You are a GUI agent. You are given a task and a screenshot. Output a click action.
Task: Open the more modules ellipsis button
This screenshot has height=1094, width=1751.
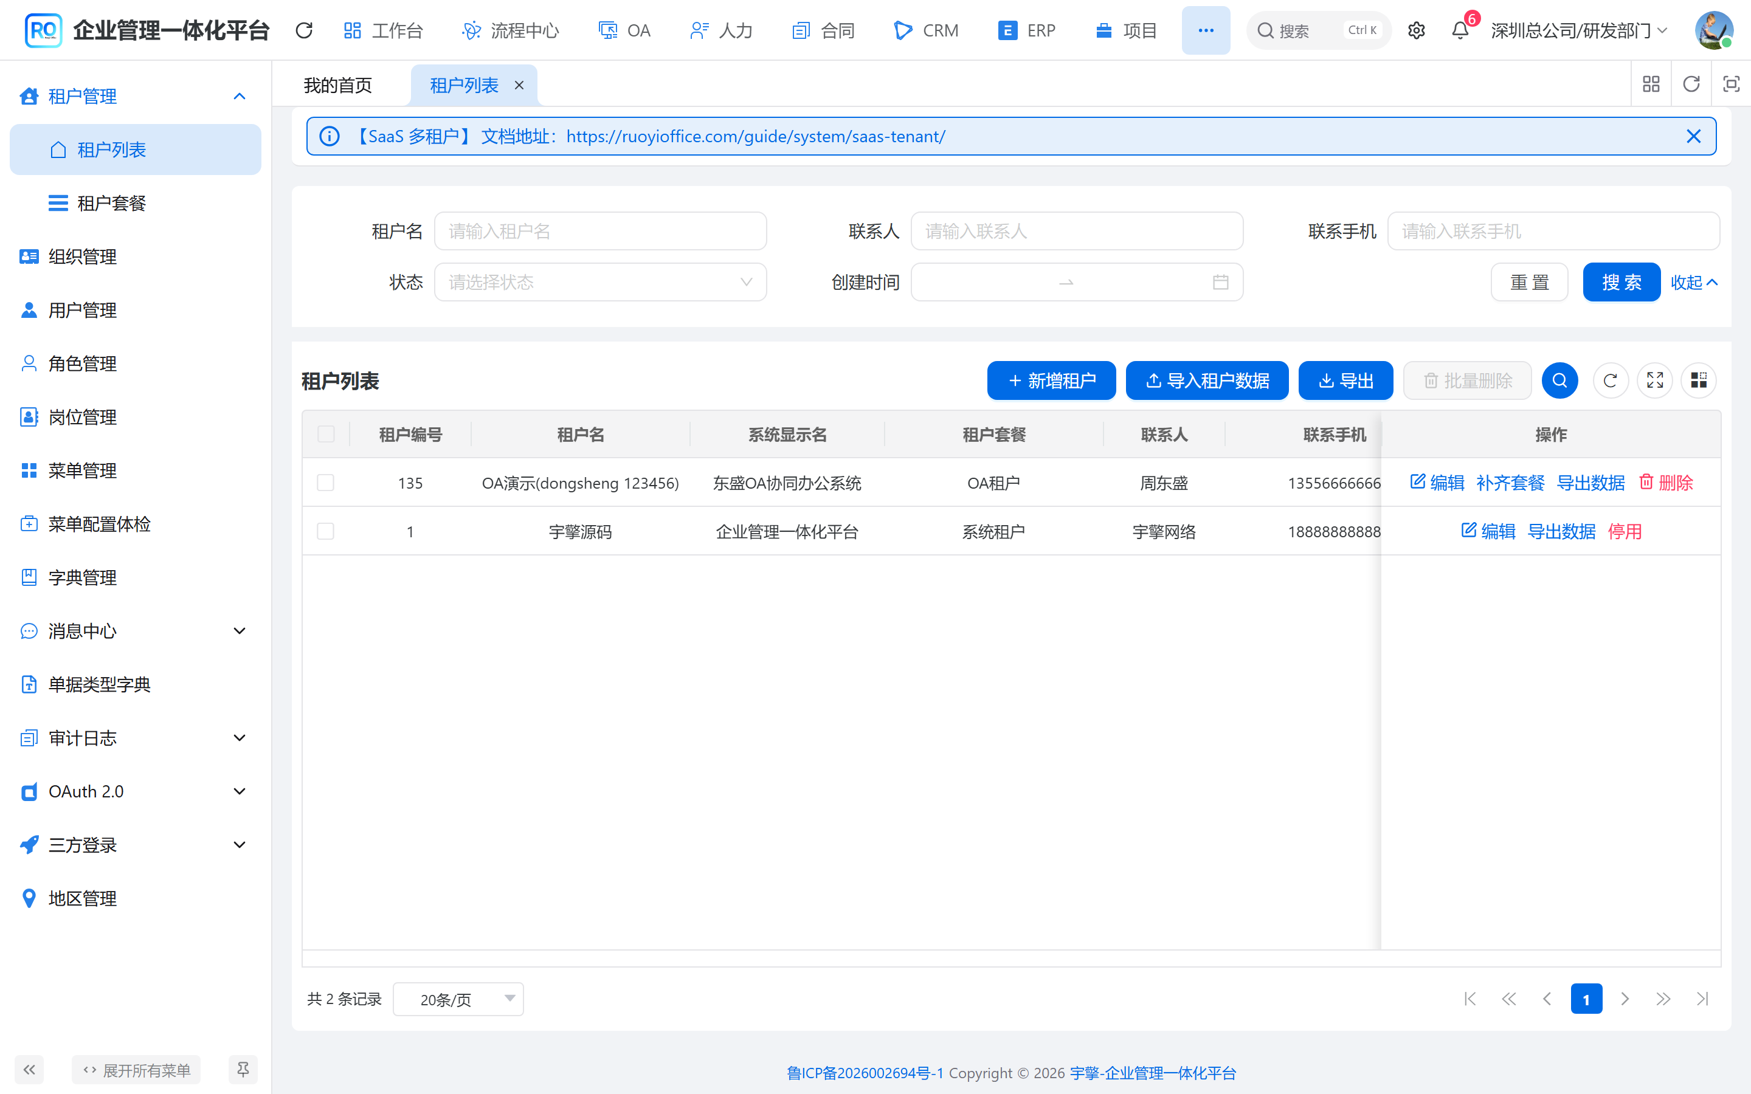point(1206,30)
